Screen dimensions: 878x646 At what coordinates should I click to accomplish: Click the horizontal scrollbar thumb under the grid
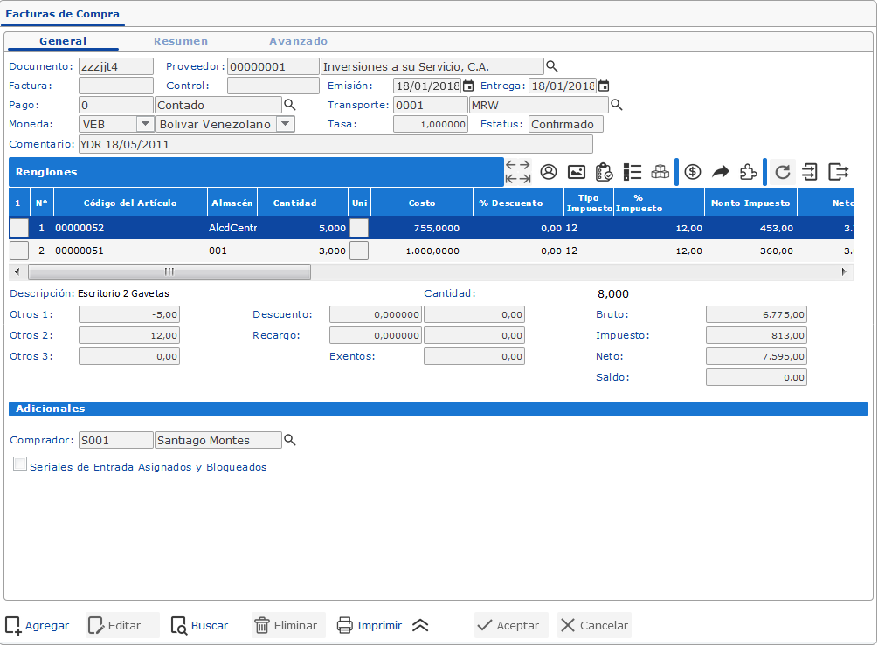click(169, 271)
